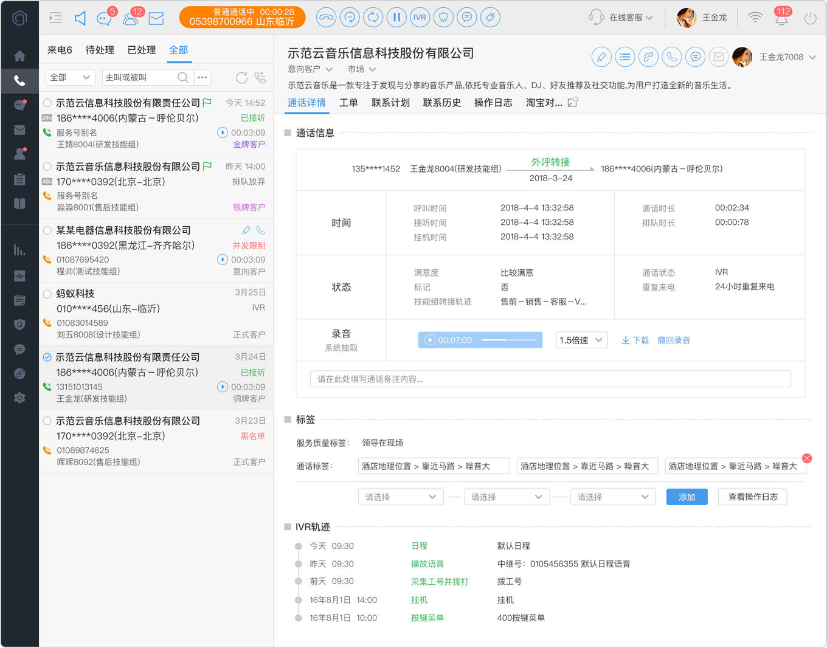Select the radio for 蚂蚁科技
Screen dimensions: 827x648
click(47, 294)
